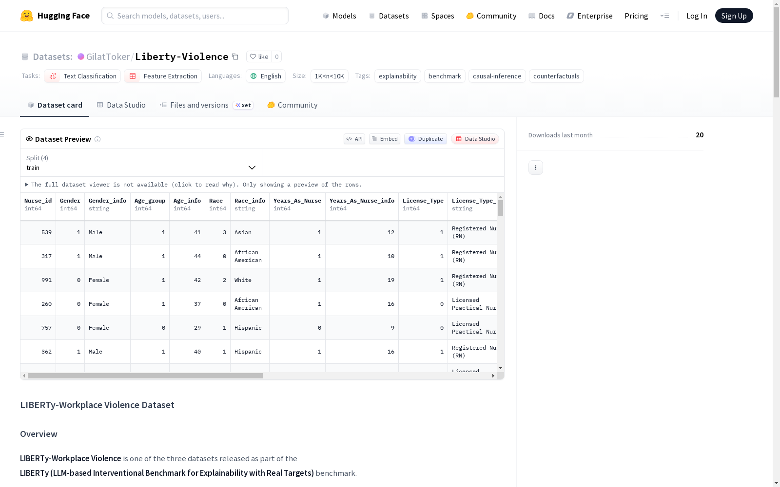780x487 pixels.
Task: Click the explainability tag
Action: click(398, 76)
